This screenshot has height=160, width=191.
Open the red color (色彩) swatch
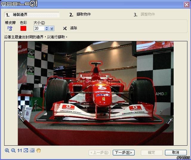point(23,28)
